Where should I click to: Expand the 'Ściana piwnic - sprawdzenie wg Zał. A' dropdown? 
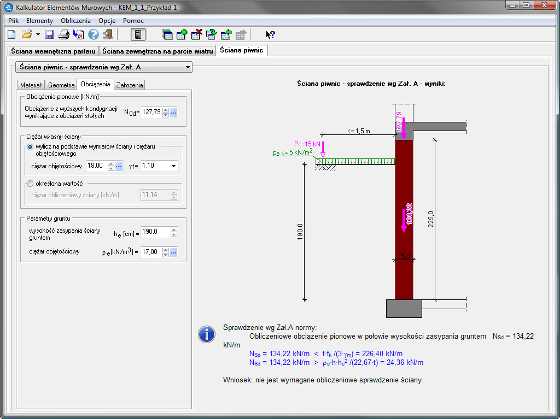188,68
